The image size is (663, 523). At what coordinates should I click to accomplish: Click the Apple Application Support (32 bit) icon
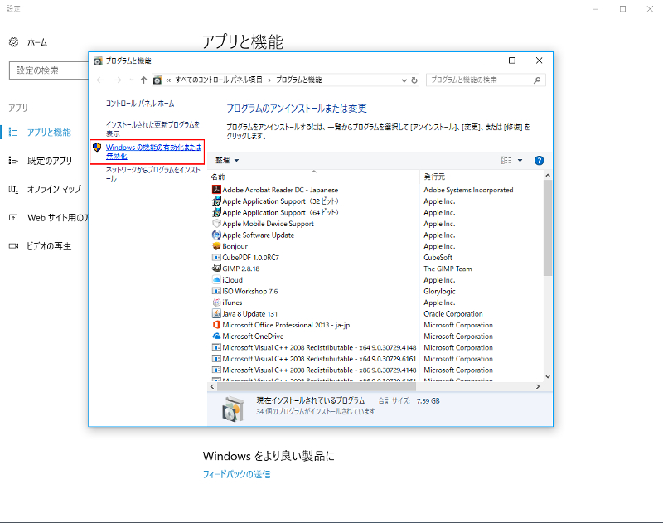(216, 201)
